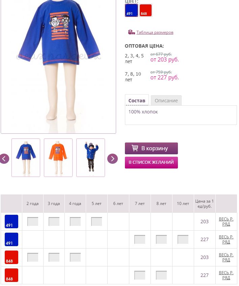The height and width of the screenshot is (286, 239).
Task: Click the measuring tape size chart icon
Action: tap(131, 32)
